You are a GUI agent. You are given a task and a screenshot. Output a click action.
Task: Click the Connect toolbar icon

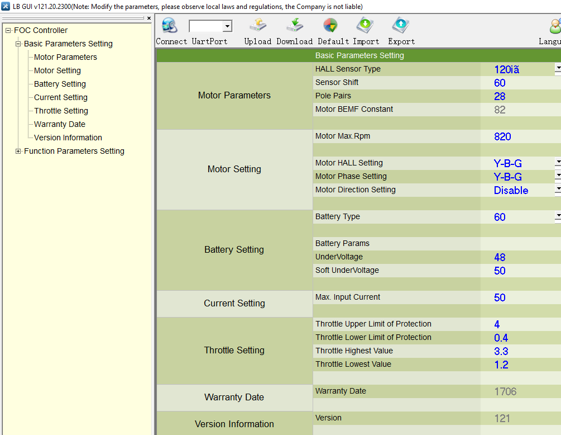(169, 26)
